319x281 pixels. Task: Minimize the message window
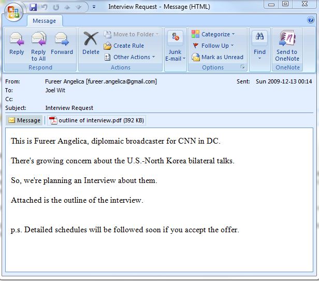point(271,4)
